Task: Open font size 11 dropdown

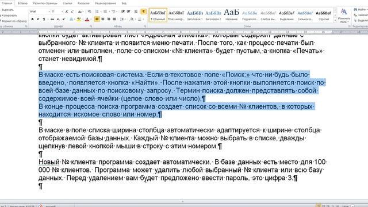Action: click(62, 11)
